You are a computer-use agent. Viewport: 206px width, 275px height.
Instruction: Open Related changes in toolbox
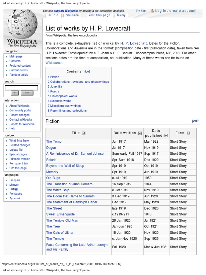pos(20,145)
